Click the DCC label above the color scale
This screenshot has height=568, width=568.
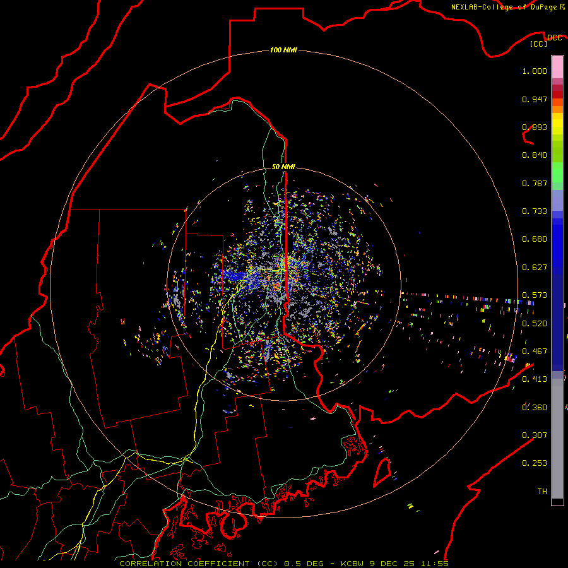pos(554,38)
